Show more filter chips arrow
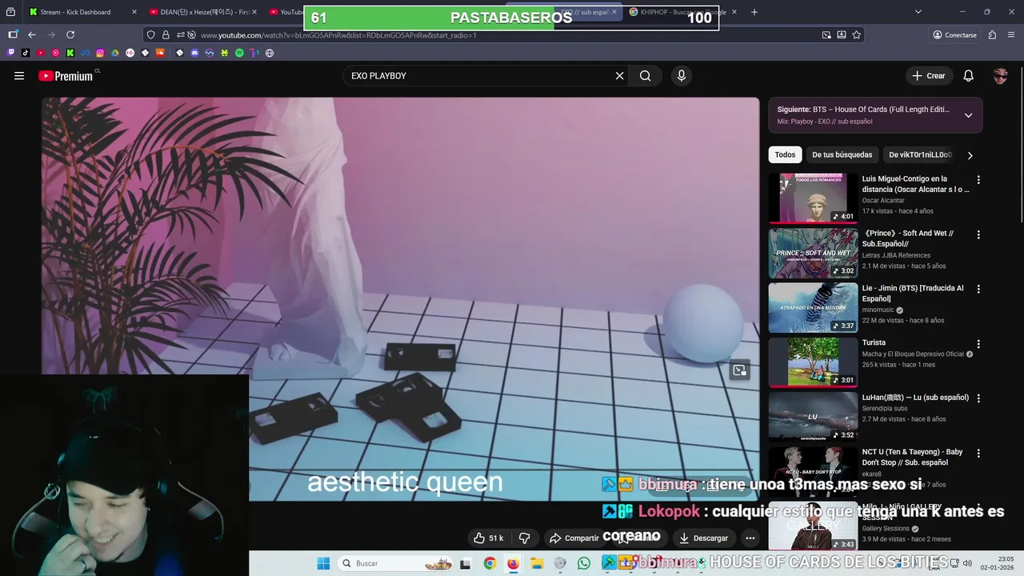This screenshot has width=1024, height=576. pyautogui.click(x=970, y=155)
